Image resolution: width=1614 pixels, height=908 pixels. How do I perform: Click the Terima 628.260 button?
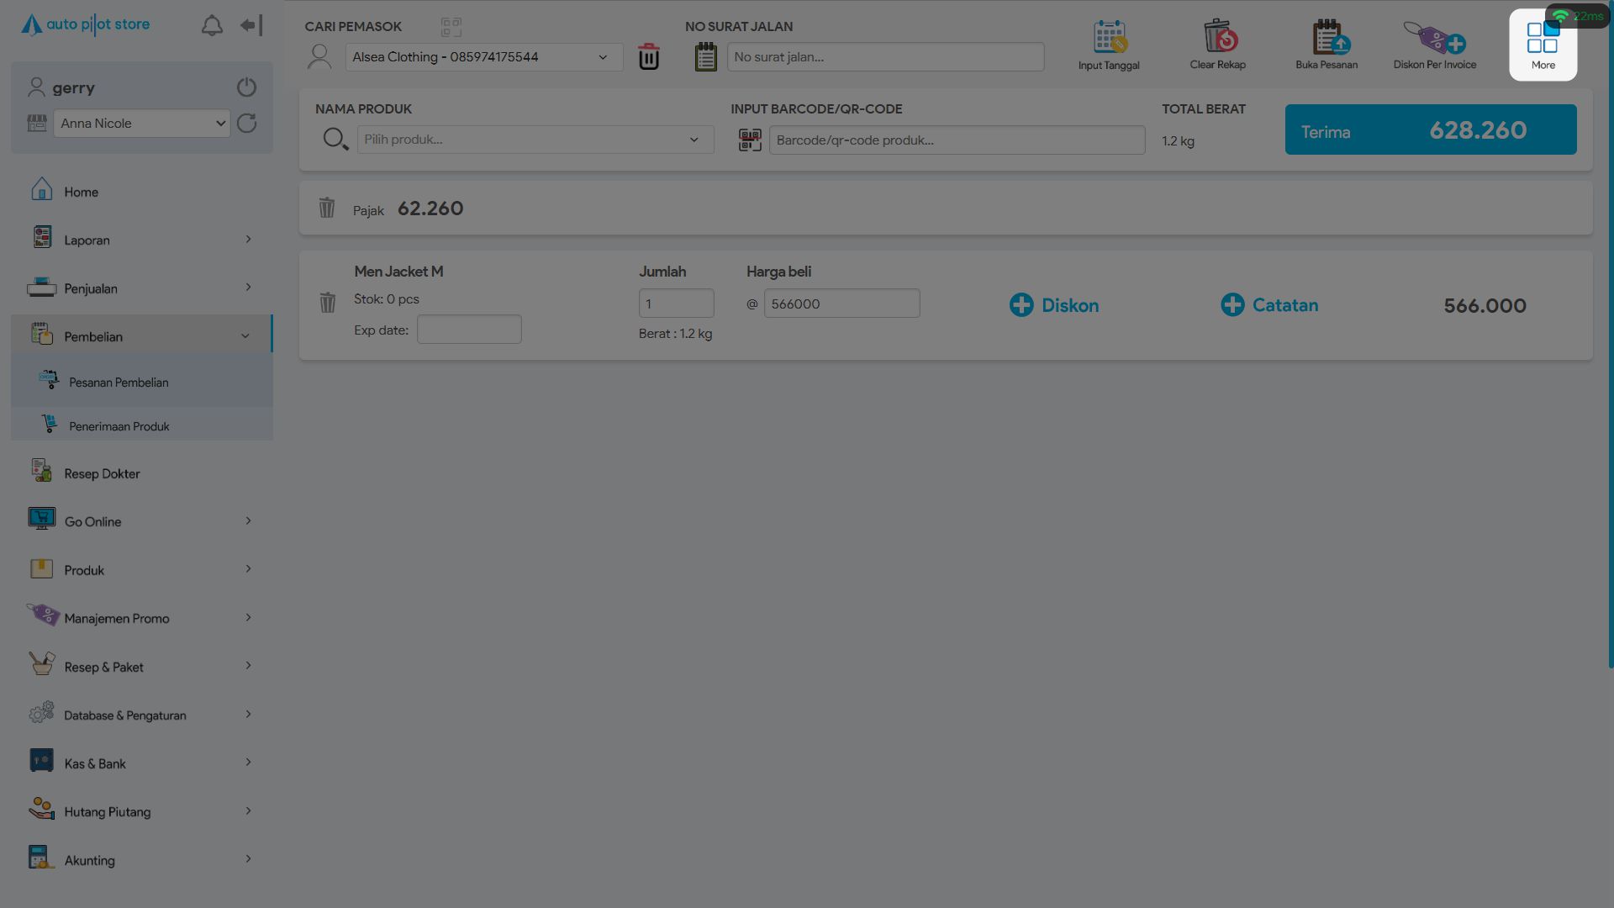pyautogui.click(x=1430, y=130)
